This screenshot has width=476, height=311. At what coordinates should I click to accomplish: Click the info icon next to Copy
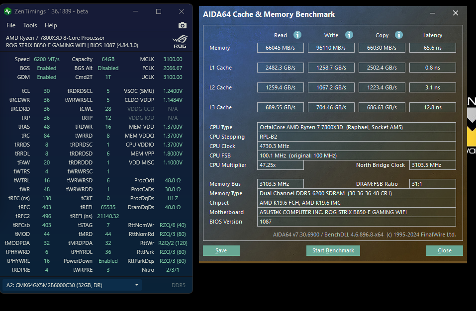point(399,35)
